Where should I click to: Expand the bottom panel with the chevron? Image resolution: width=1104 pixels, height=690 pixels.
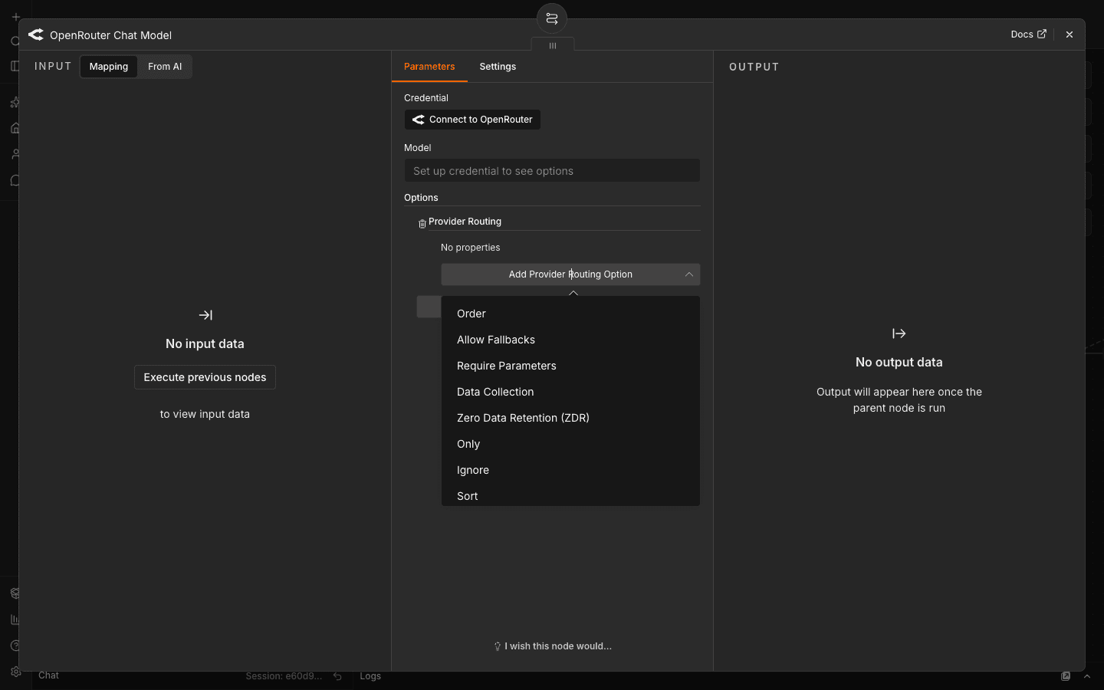point(1087,676)
